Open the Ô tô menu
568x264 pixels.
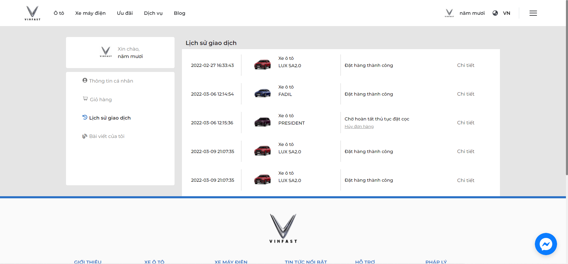pos(59,13)
